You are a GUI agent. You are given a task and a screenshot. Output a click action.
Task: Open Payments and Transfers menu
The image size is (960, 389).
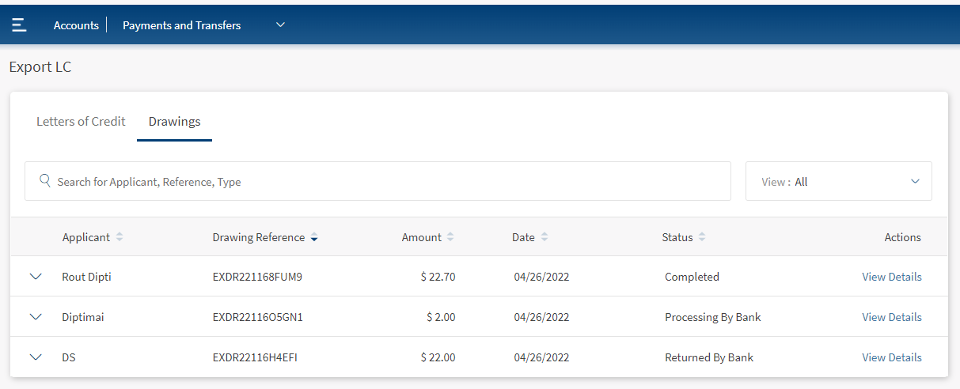pyautogui.click(x=181, y=25)
